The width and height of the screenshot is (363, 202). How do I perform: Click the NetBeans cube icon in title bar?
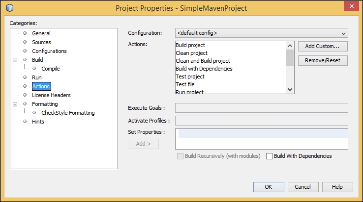(10, 8)
